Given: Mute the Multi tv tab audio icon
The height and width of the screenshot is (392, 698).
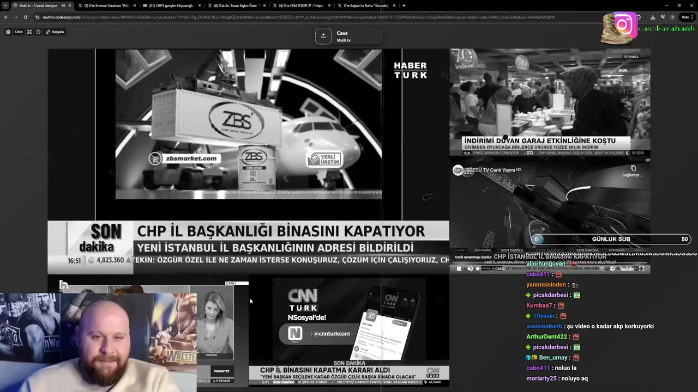Looking at the screenshot, I should pos(63,5).
